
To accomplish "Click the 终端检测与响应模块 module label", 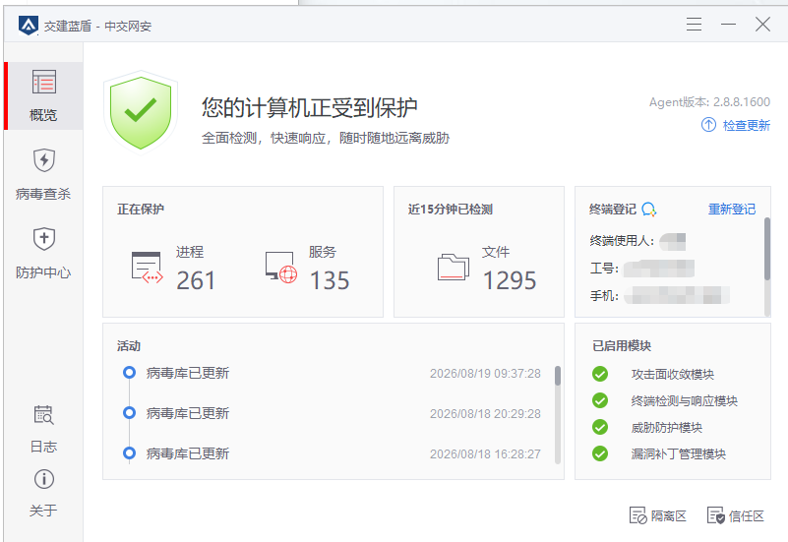I will 684,401.
